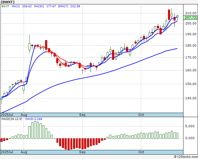Click the MACD:2.268 value label
Image resolution: width=198 pixels, height=159 pixels.
pos(34,119)
